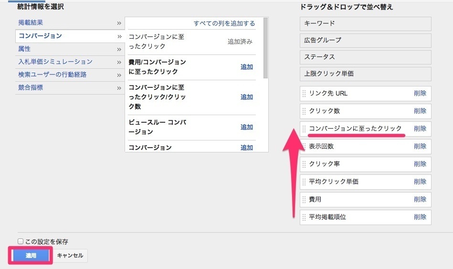This screenshot has height=269, width=453.
Task: Open the 検索ユーザーの行動経路 metrics
Action: (70, 75)
